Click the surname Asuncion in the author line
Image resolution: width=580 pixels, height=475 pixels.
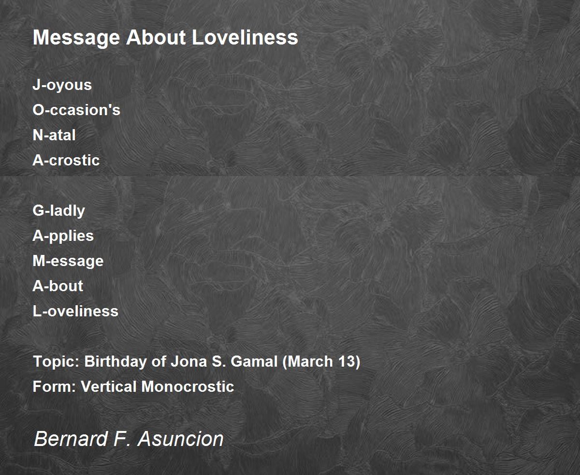tap(181, 439)
